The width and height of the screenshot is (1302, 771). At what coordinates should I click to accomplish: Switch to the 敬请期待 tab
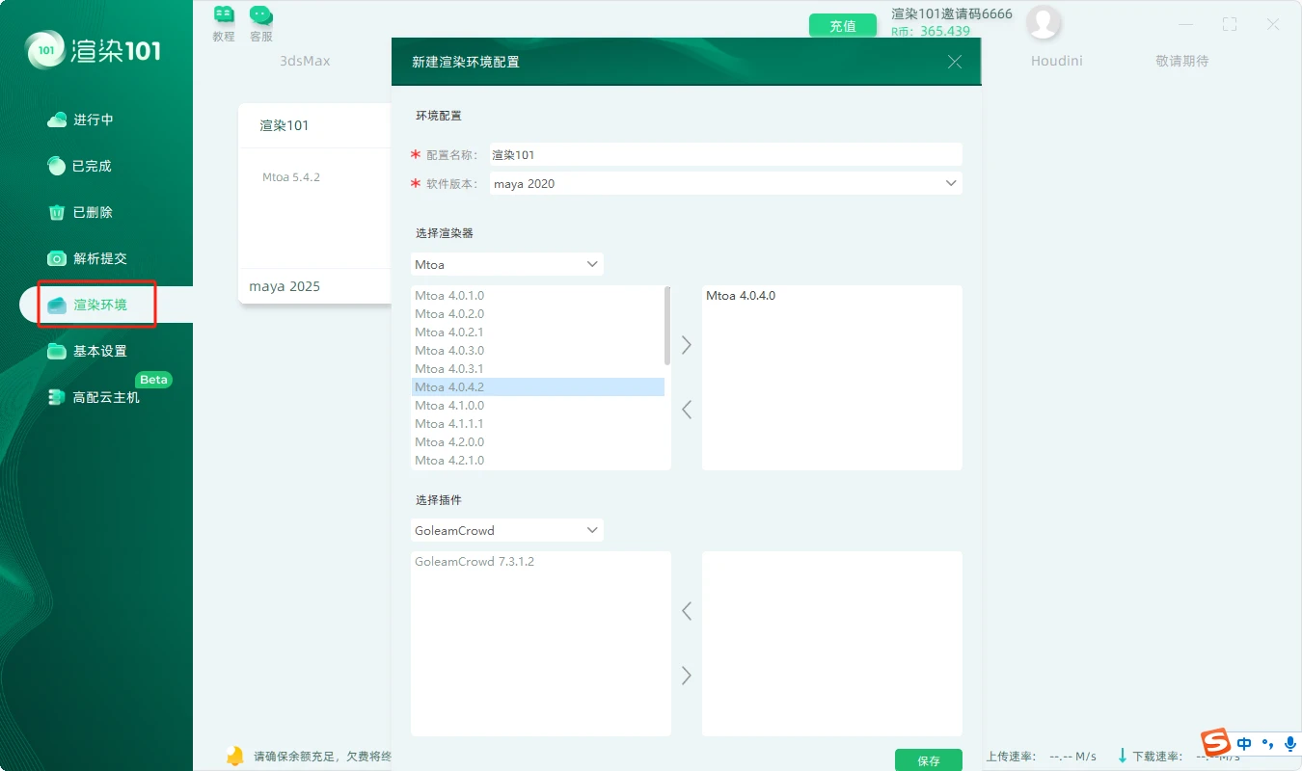coord(1181,61)
